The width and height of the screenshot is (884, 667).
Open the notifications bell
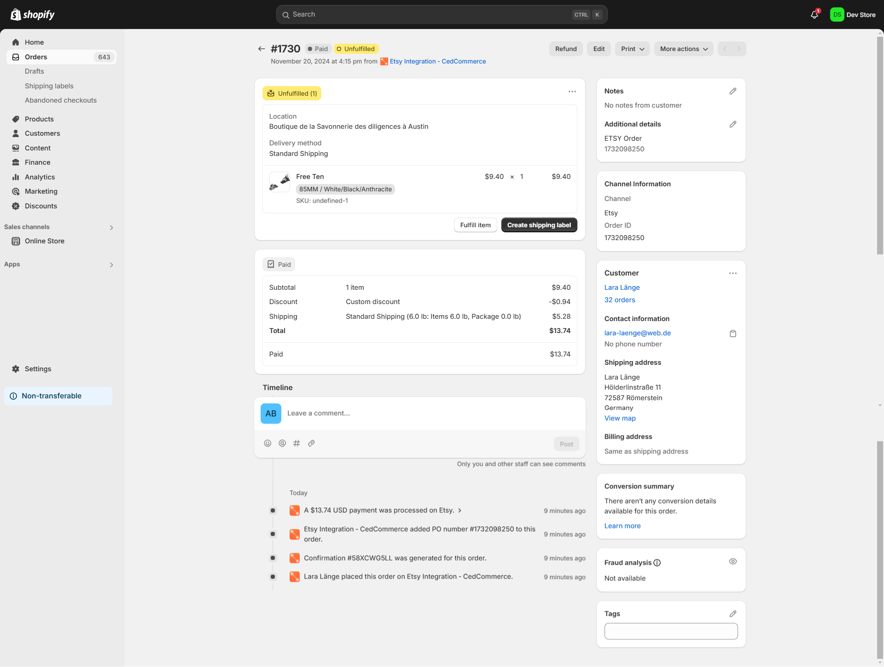tap(814, 15)
